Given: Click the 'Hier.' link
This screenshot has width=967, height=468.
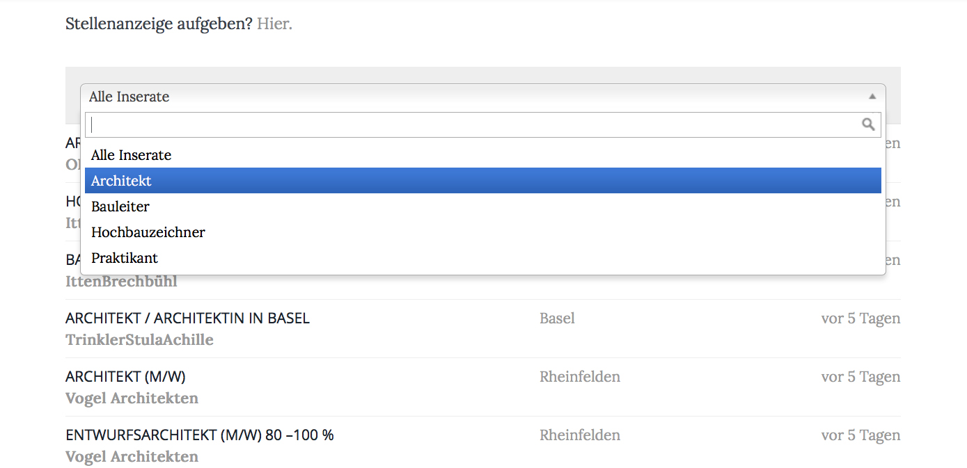Looking at the screenshot, I should coord(274,24).
